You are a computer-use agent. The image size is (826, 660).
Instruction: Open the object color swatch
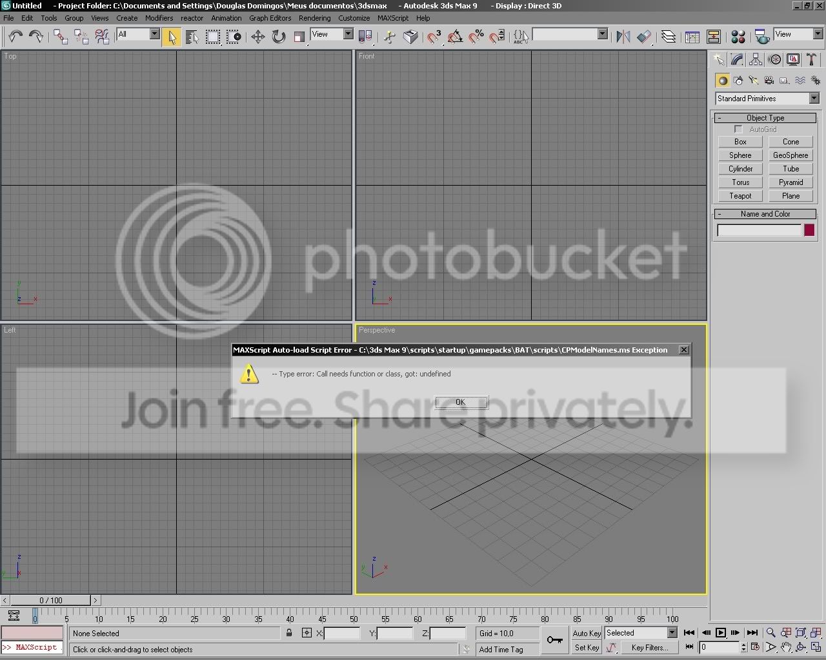(x=809, y=230)
